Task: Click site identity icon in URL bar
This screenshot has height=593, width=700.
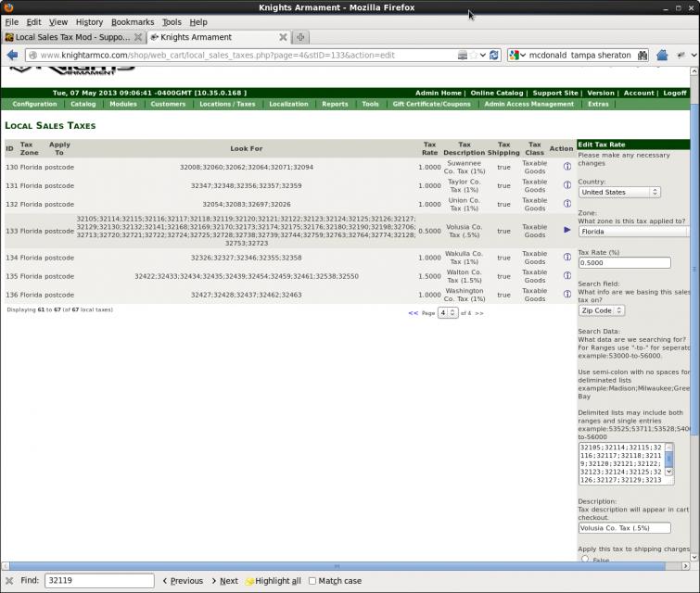Action: coord(32,56)
